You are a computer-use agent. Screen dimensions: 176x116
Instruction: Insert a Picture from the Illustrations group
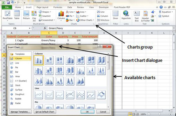pos(26,15)
